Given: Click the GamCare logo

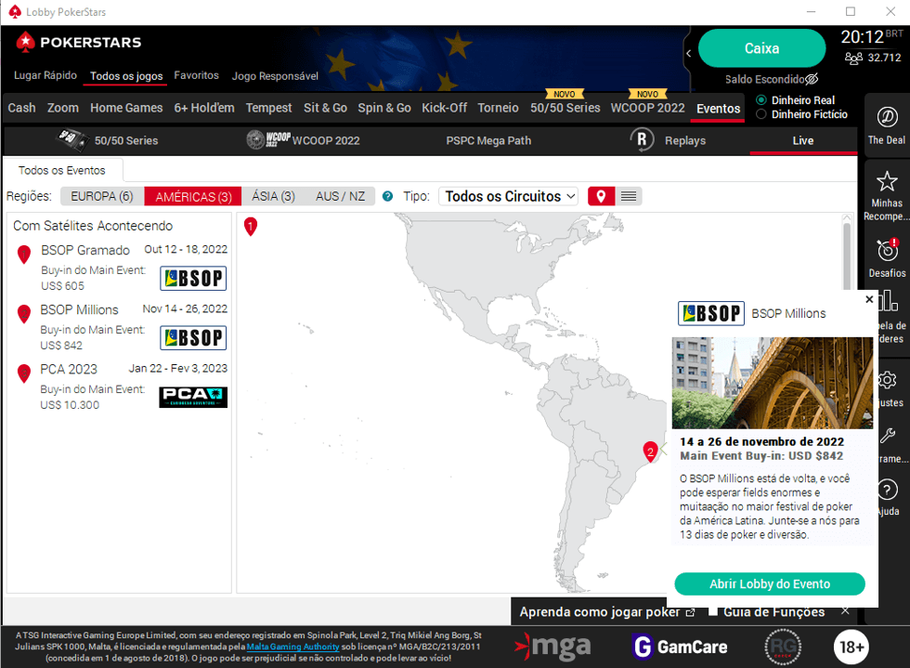Looking at the screenshot, I should click(x=679, y=647).
